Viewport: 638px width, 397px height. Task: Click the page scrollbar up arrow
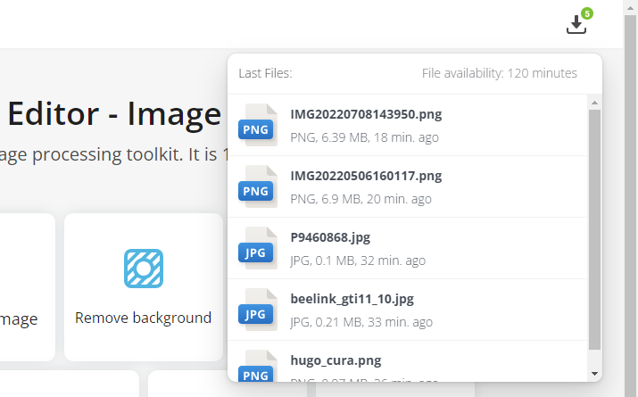coord(631,7)
